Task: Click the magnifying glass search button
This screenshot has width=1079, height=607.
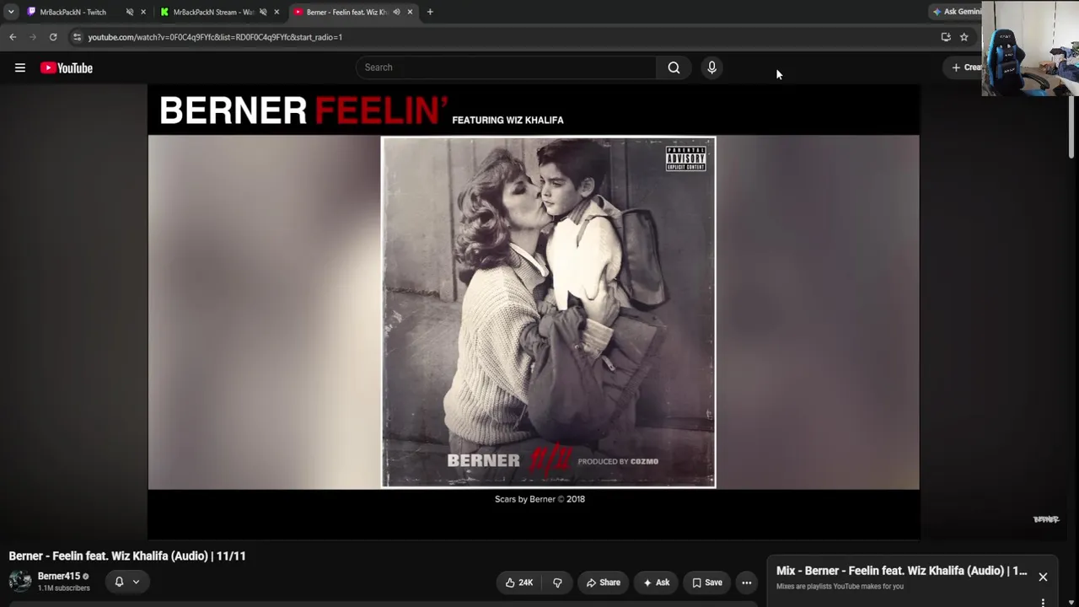Action: 674,67
